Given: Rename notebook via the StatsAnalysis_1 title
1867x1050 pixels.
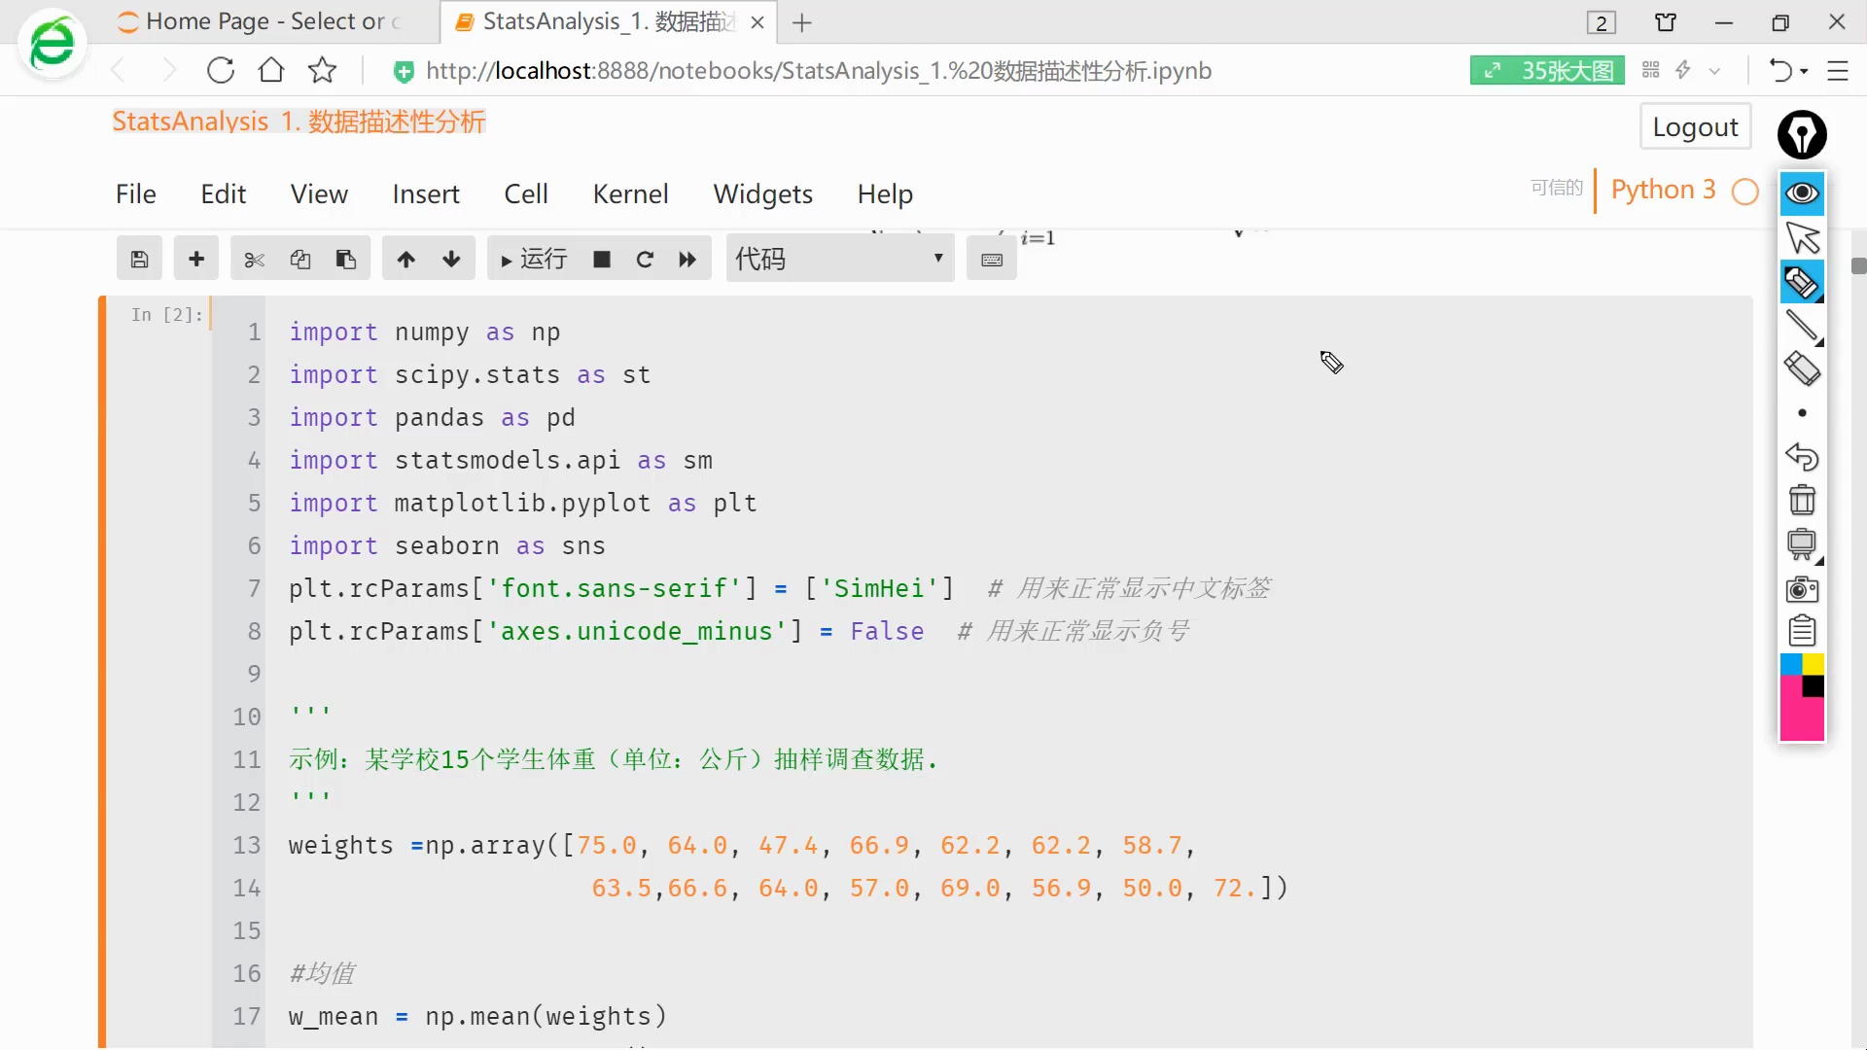Looking at the screenshot, I should [x=299, y=122].
